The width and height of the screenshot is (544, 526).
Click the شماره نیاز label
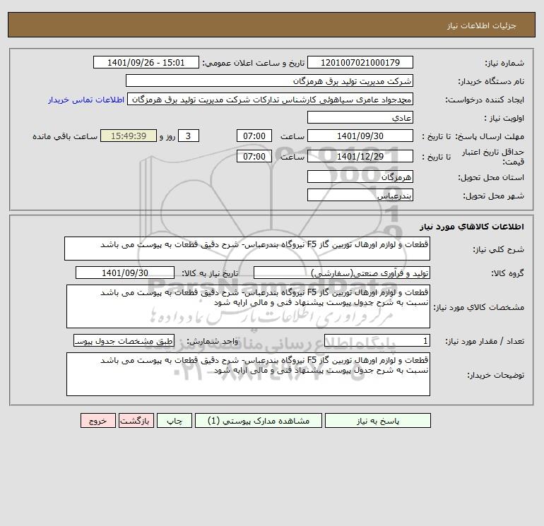(504, 63)
